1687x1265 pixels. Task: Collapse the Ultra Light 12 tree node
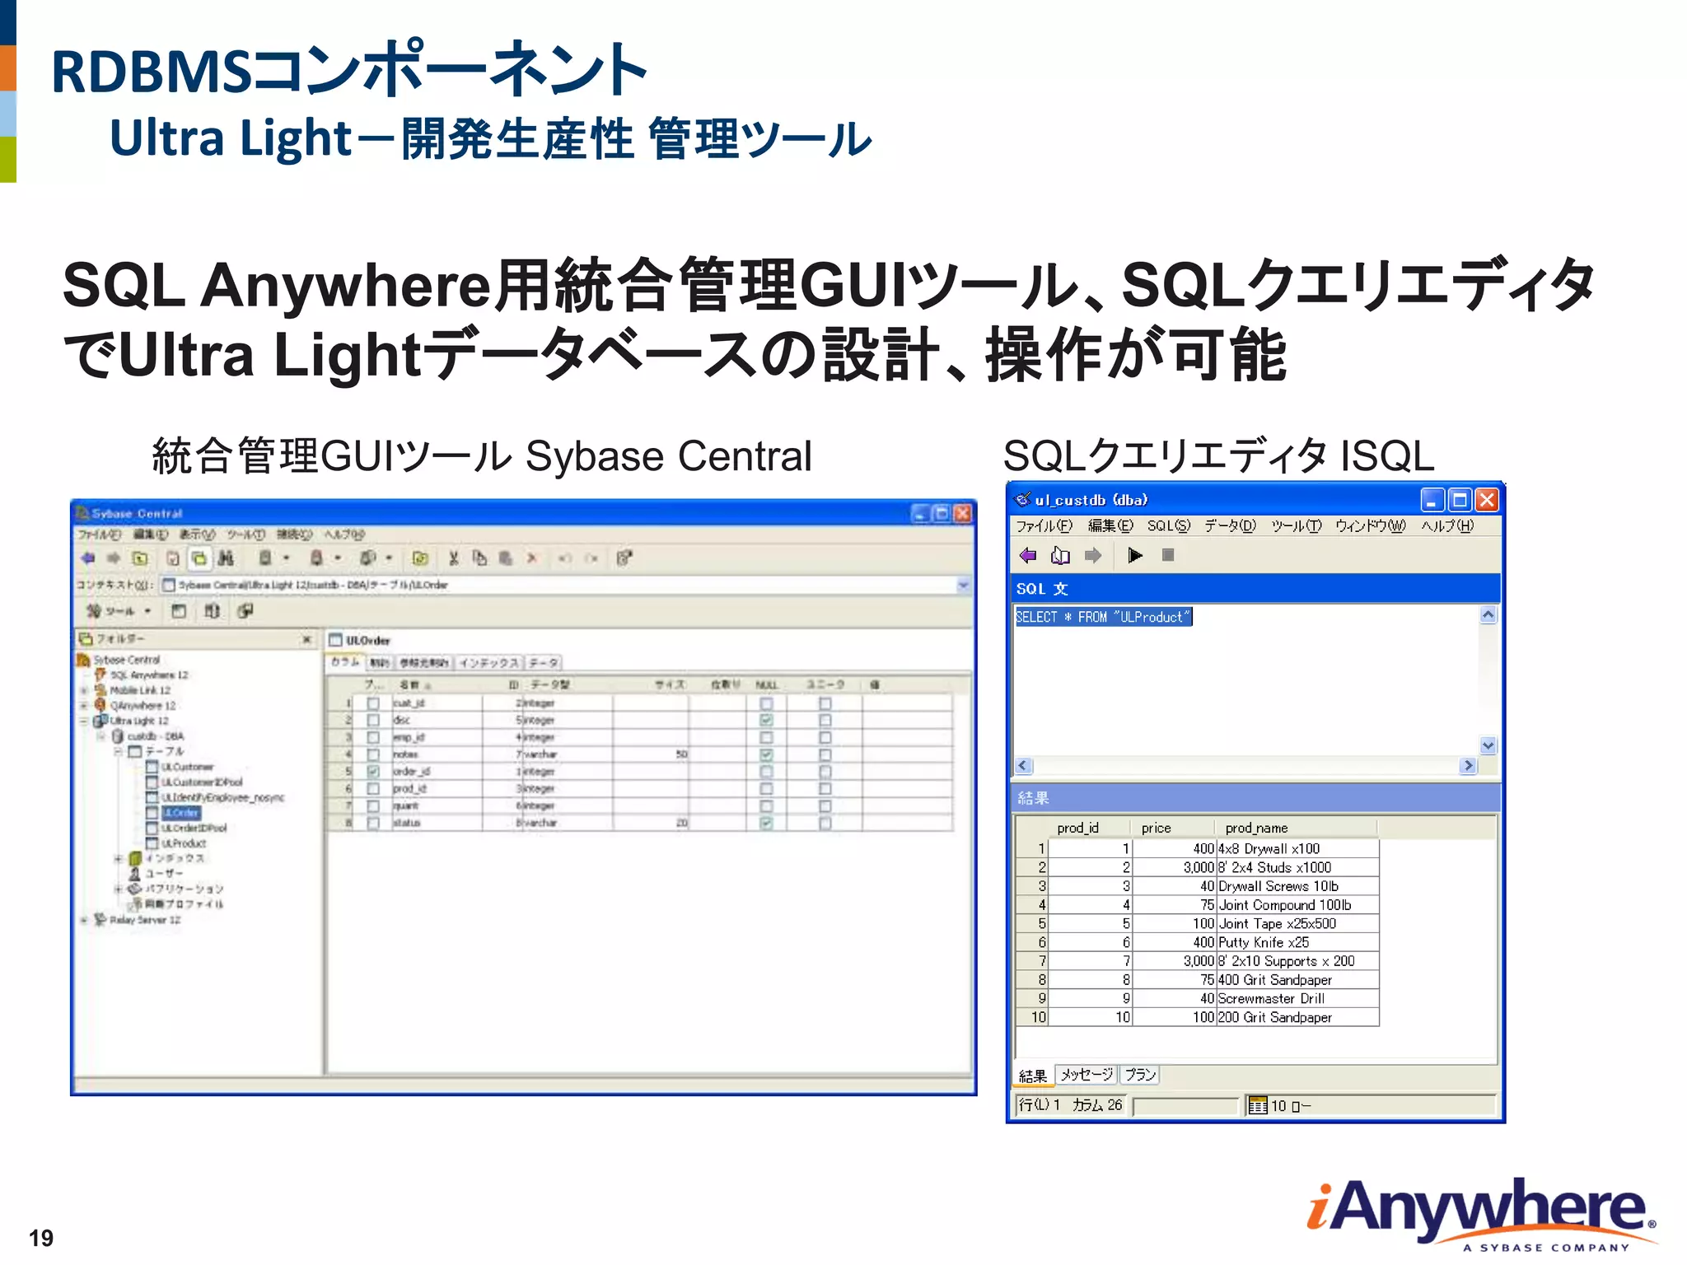(83, 721)
